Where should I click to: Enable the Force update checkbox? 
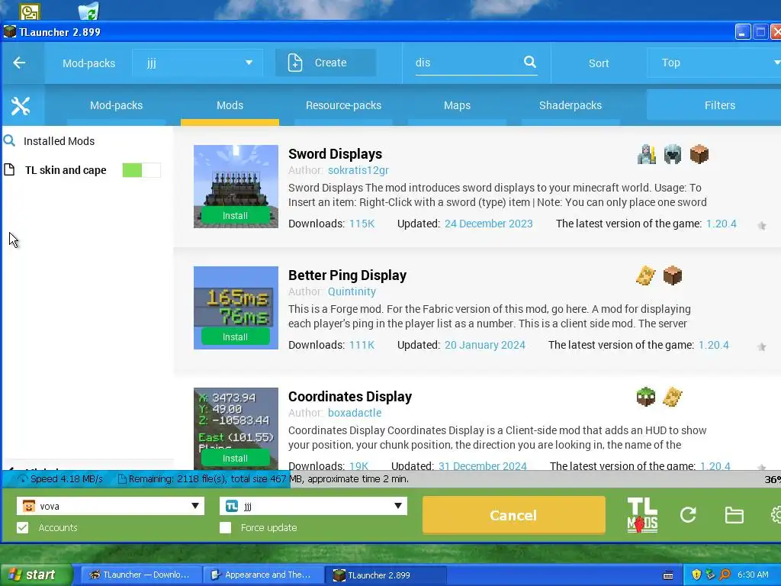pos(225,527)
